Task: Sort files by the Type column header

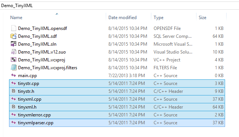Action: [158, 18]
